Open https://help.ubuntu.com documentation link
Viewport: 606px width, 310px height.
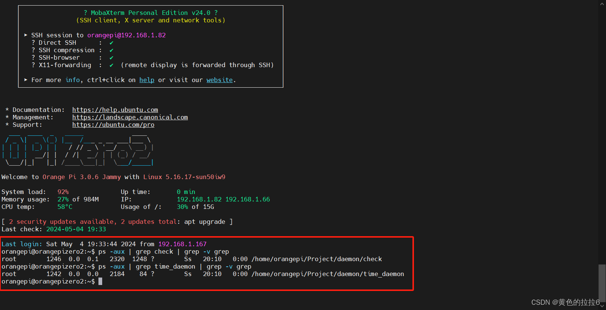coord(115,110)
